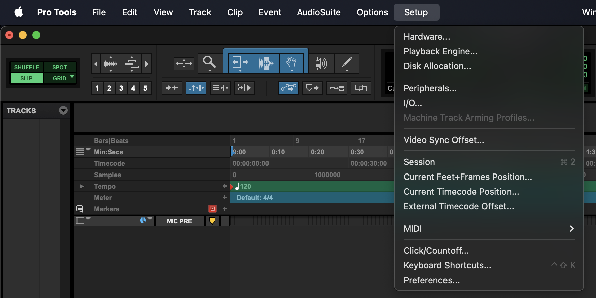The height and width of the screenshot is (298, 596).
Task: Open the Grid mode dropdown arrow
Action: coord(72,77)
